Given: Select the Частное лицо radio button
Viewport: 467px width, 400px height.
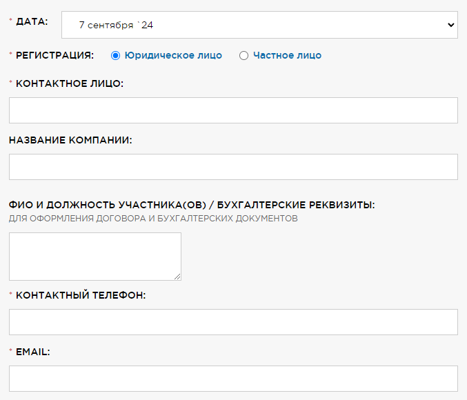Looking at the screenshot, I should point(244,56).
